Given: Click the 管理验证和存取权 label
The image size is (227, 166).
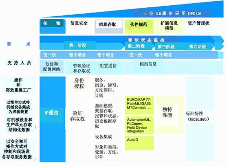Looking at the screenshot, I should (x=82, y=68).
